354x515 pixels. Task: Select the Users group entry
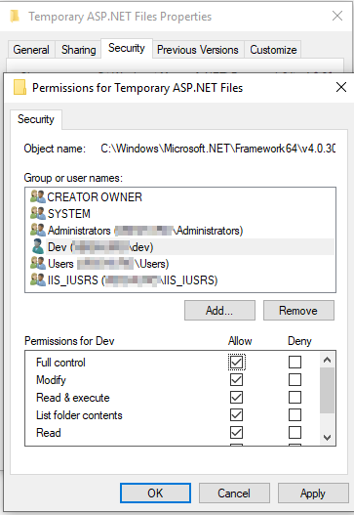point(180,264)
